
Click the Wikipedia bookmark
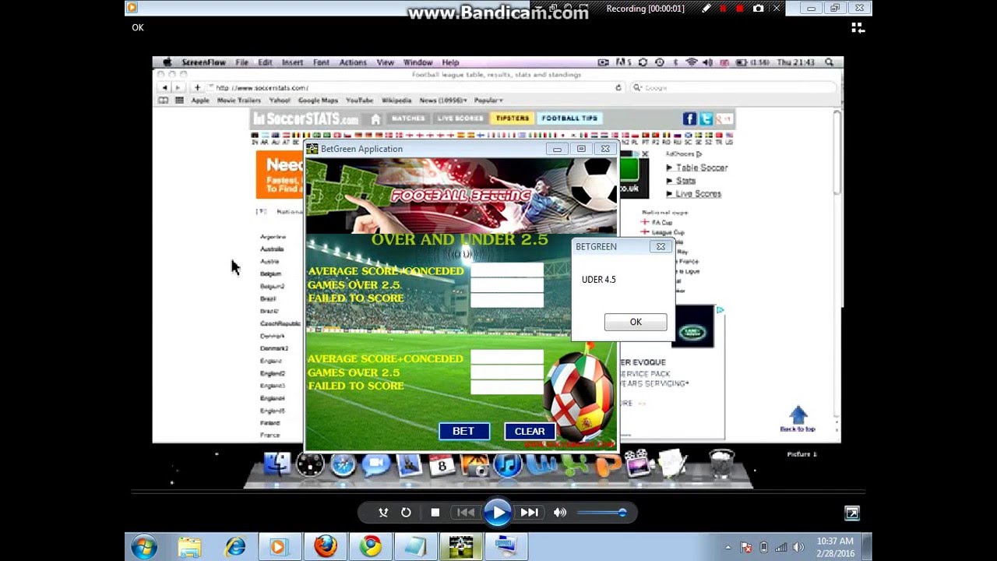point(396,101)
